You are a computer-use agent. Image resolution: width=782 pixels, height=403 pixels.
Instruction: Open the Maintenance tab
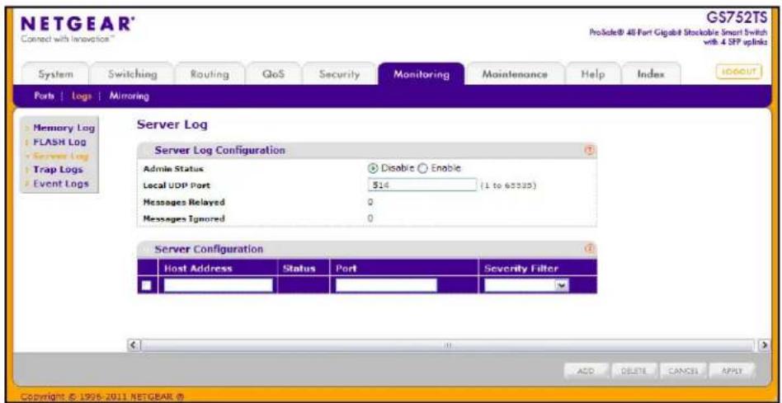click(x=515, y=74)
